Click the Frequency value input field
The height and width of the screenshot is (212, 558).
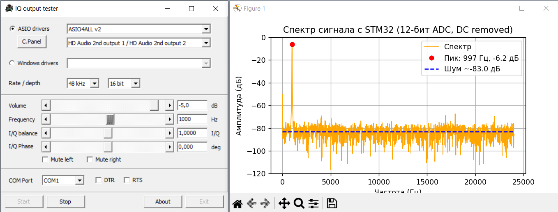point(192,120)
